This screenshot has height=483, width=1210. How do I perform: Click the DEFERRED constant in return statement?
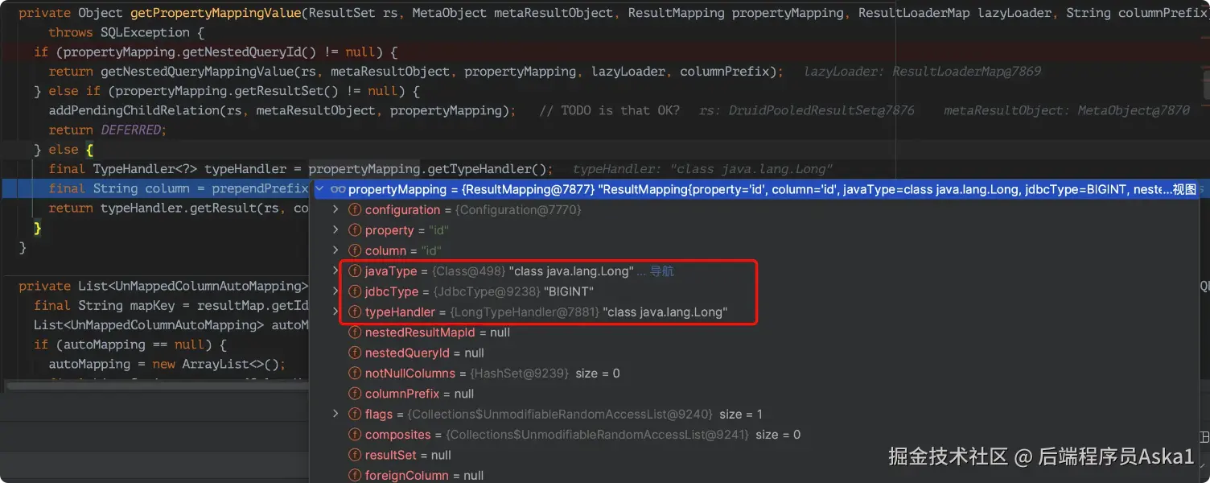pyautogui.click(x=132, y=130)
